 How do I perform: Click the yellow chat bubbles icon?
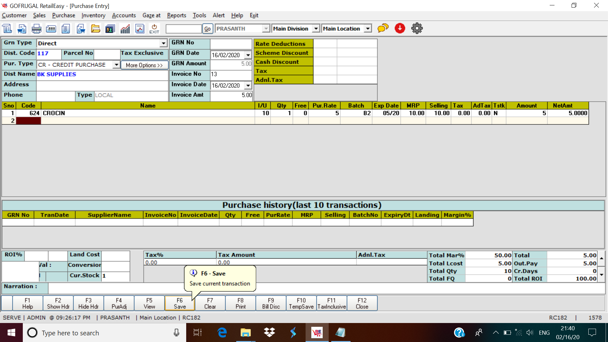pos(383,28)
